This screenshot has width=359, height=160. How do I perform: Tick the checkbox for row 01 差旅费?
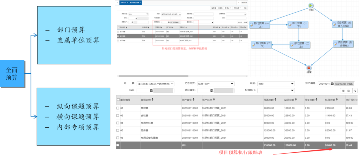click(118, 108)
